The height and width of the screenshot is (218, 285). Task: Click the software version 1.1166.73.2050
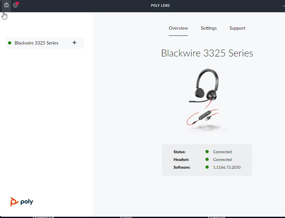(x=227, y=167)
